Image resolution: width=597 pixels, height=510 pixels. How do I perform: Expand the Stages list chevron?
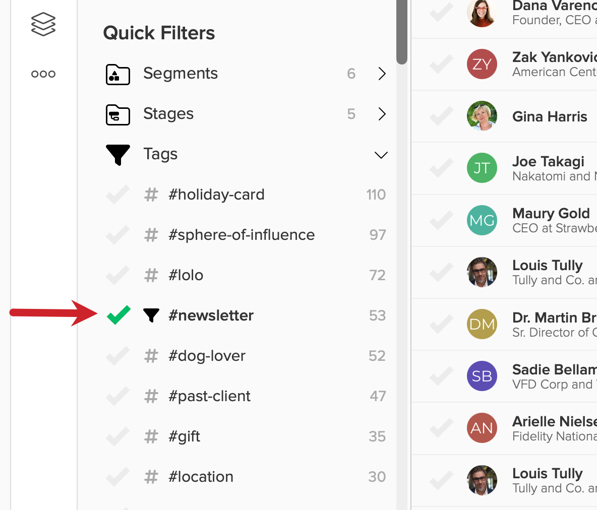click(382, 114)
